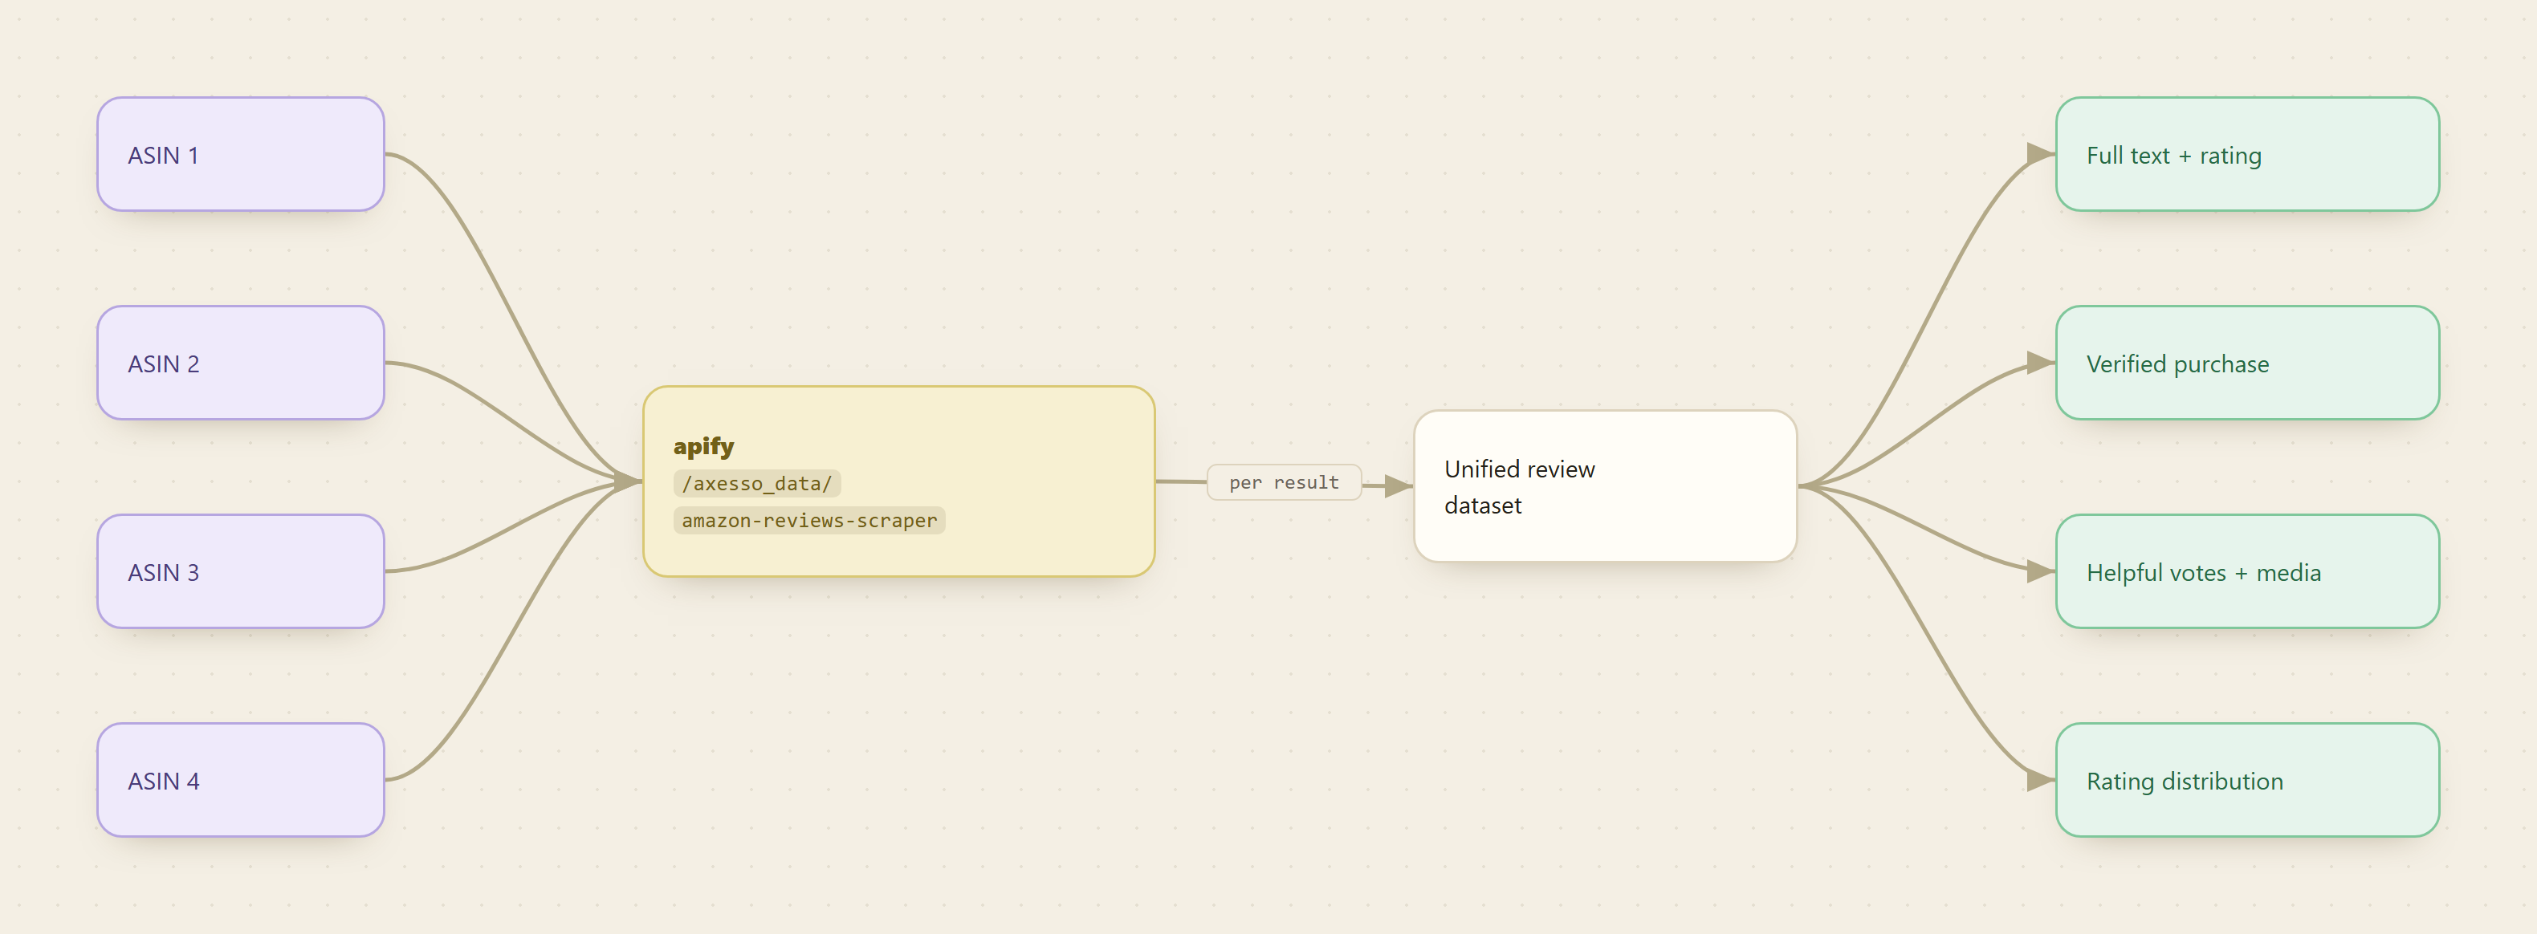Click the bold apify title

pyautogui.click(x=703, y=446)
